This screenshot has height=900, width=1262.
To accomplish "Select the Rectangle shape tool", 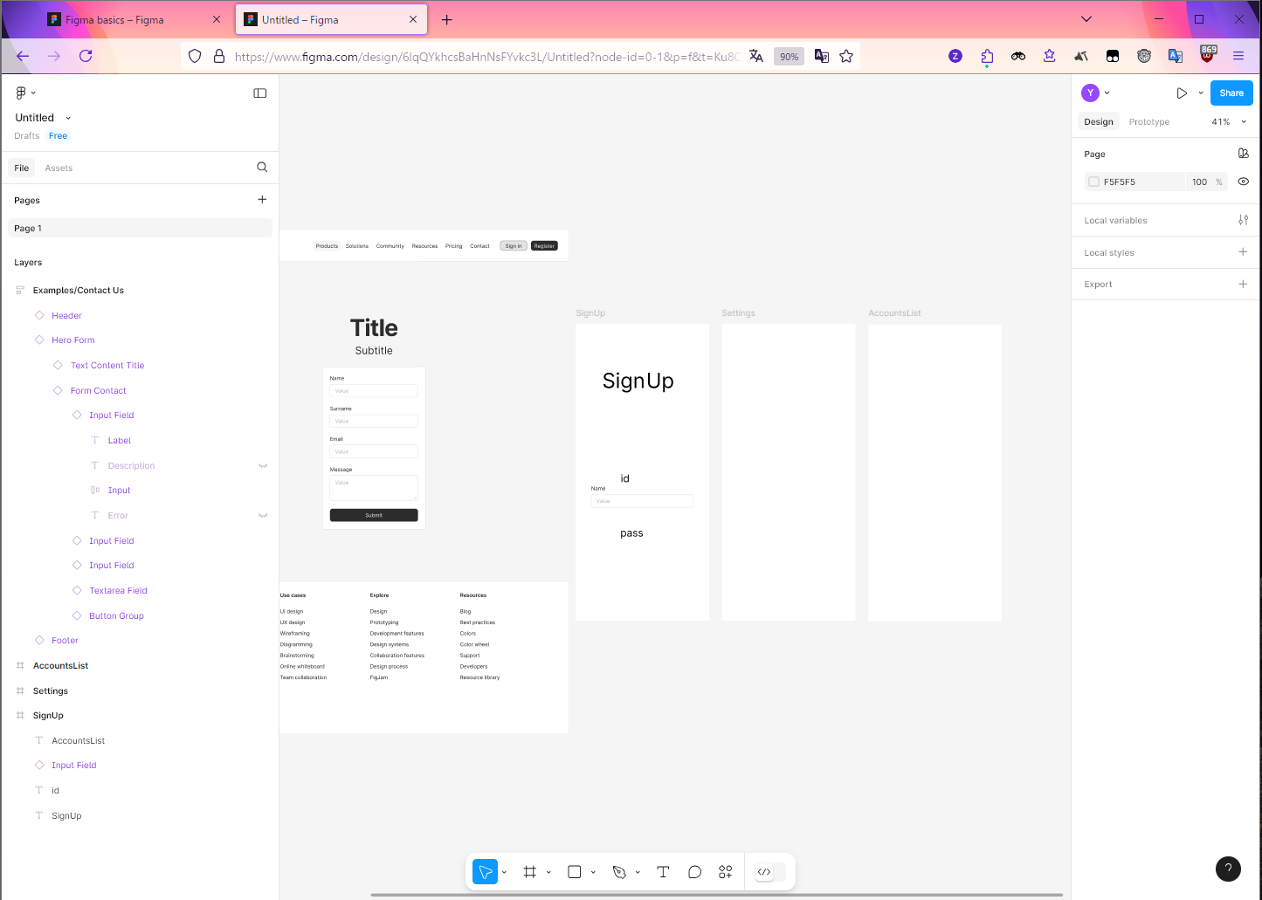I will (x=575, y=871).
